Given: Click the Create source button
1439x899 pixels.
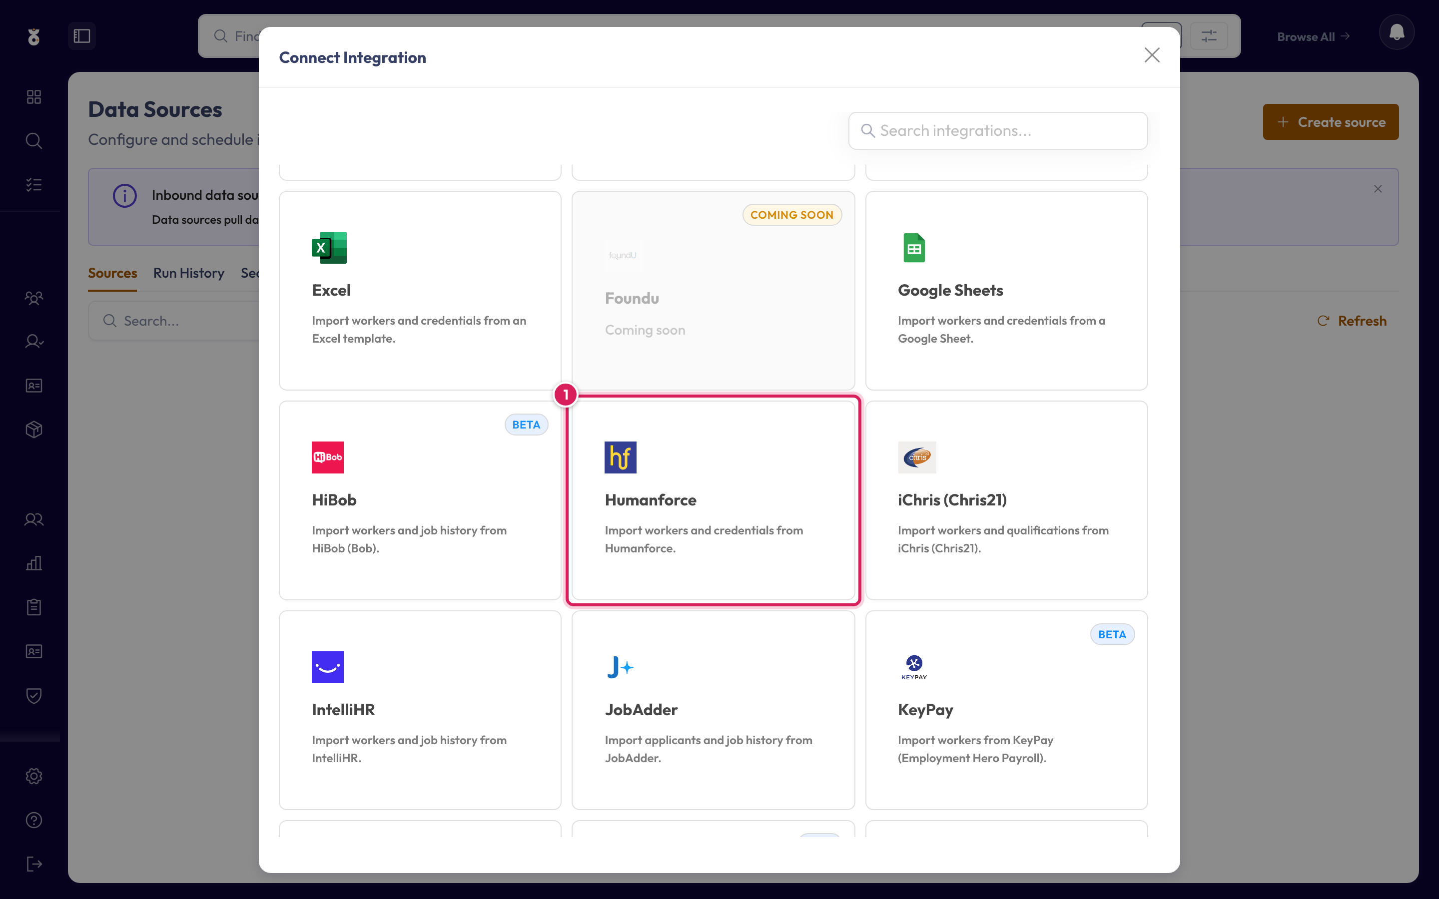Looking at the screenshot, I should (1330, 122).
